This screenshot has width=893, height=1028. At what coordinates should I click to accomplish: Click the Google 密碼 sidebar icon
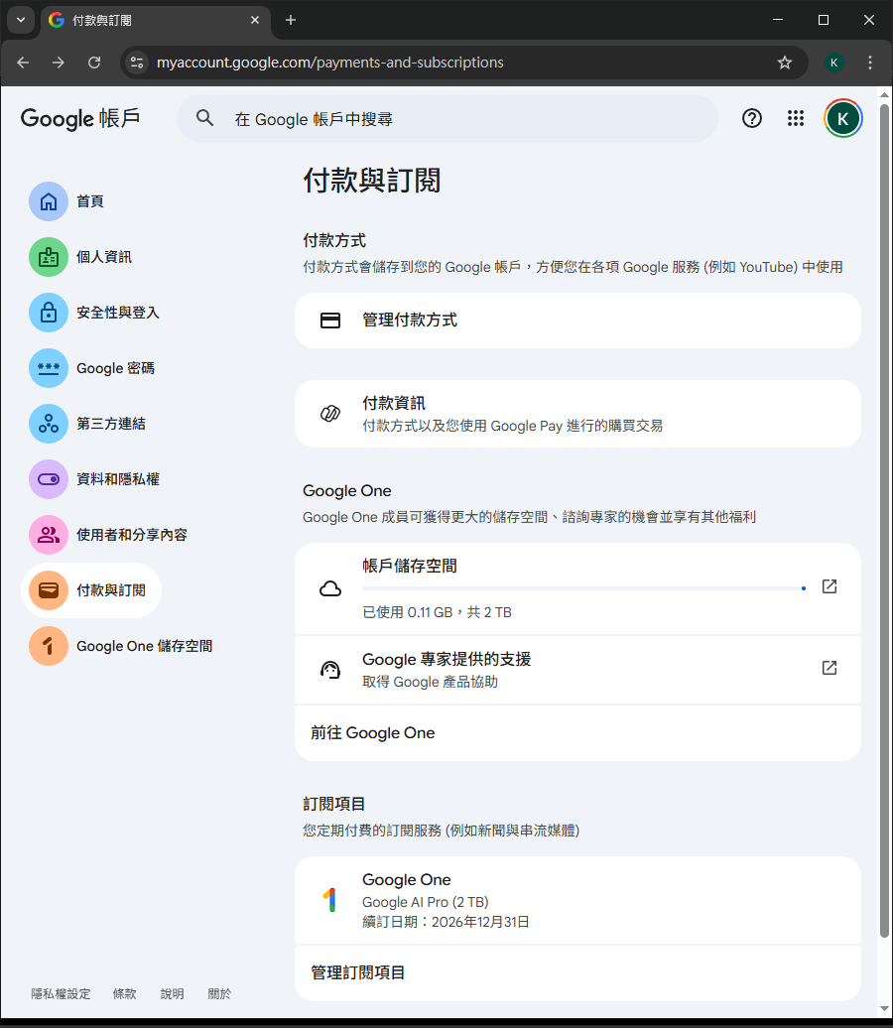(48, 367)
